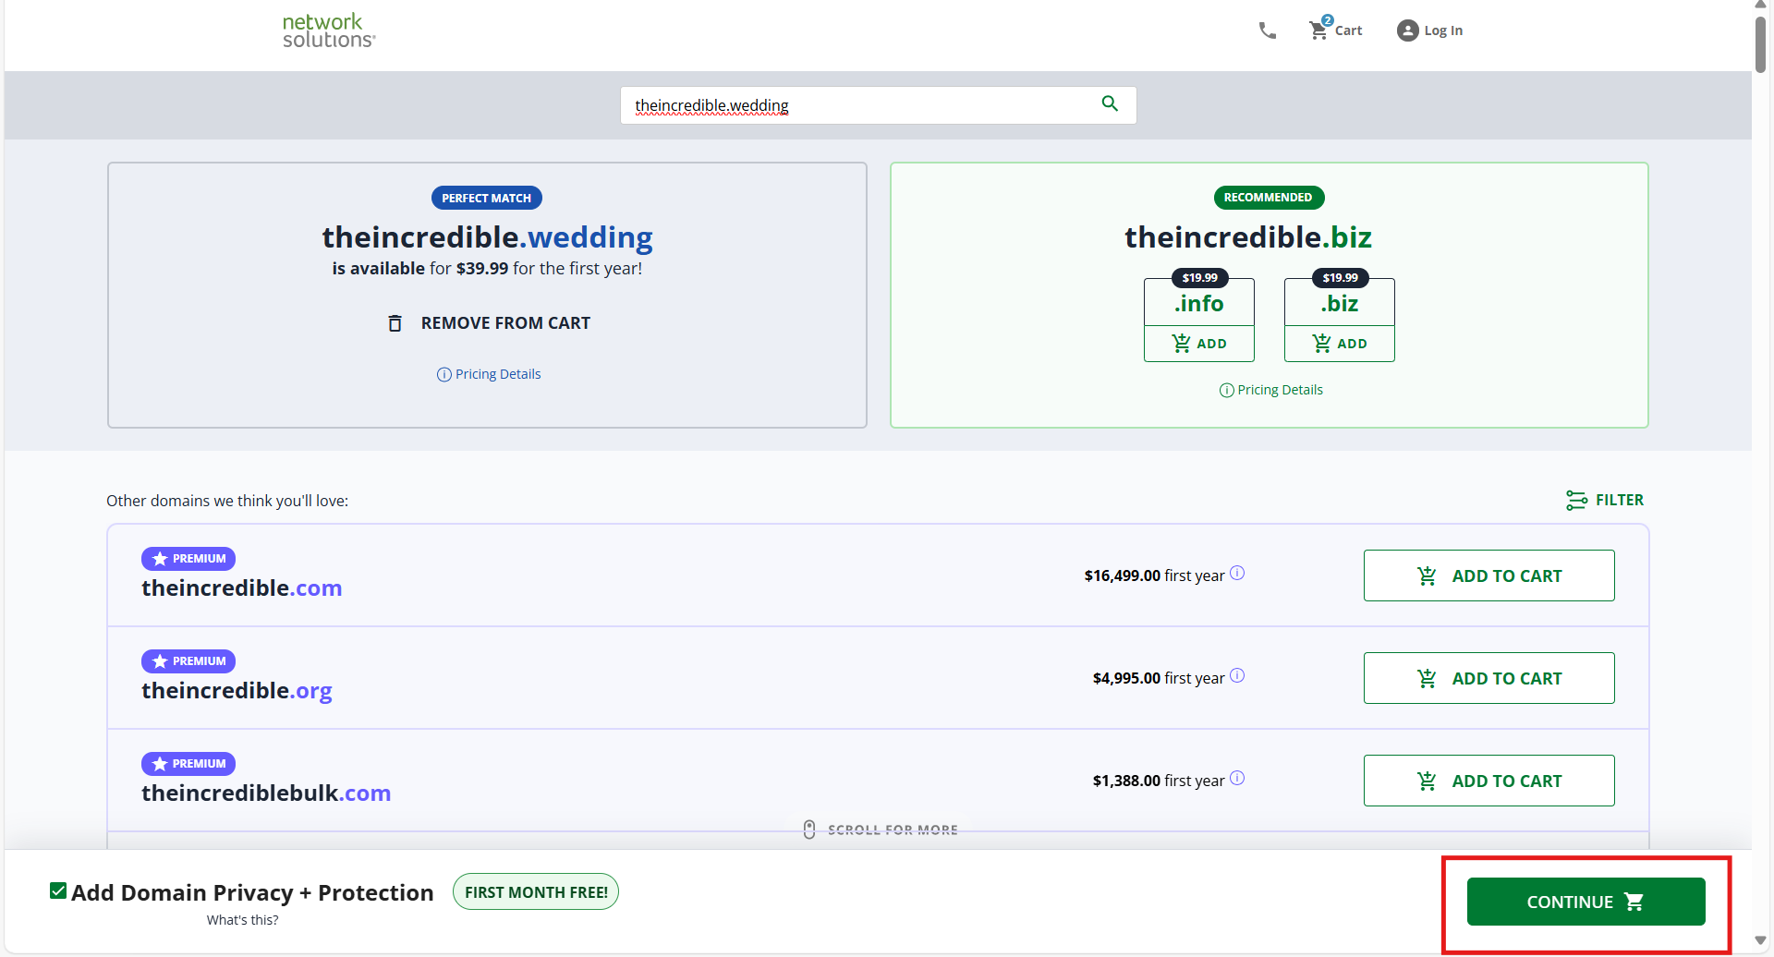1774x957 pixels.
Task: Click the theincredible.com domain name
Action: [242, 588]
